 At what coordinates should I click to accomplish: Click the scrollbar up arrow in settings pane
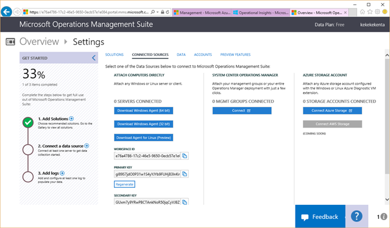pos(387,55)
